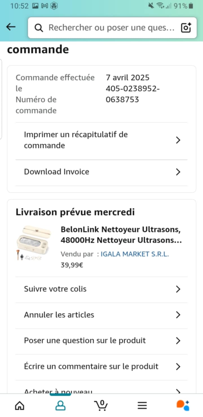Tap the back arrow icon
Viewport: 203px width, 417px height.
coord(11,27)
